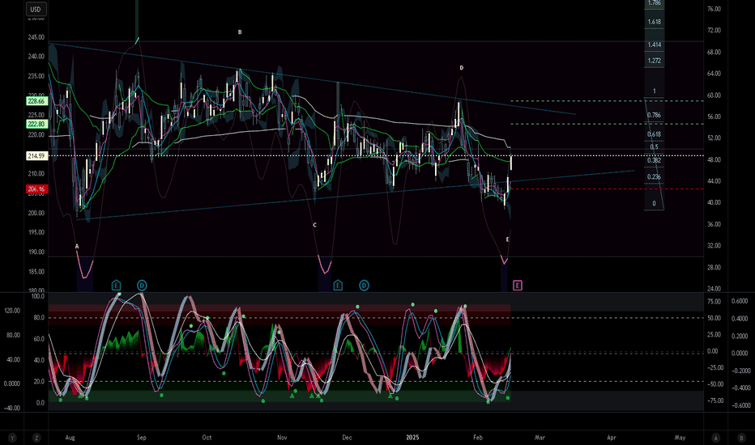Screen dimensions: 755x445
Task: Click the 76.00 tick on right price axis
Action: [714, 9]
